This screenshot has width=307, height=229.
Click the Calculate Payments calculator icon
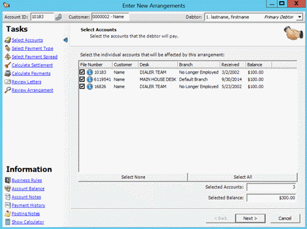coord(8,73)
